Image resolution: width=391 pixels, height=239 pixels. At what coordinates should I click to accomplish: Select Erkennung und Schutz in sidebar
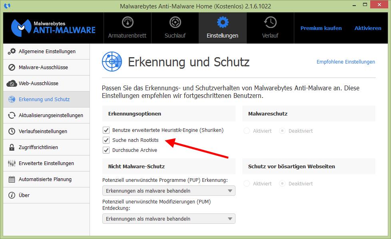click(x=46, y=99)
